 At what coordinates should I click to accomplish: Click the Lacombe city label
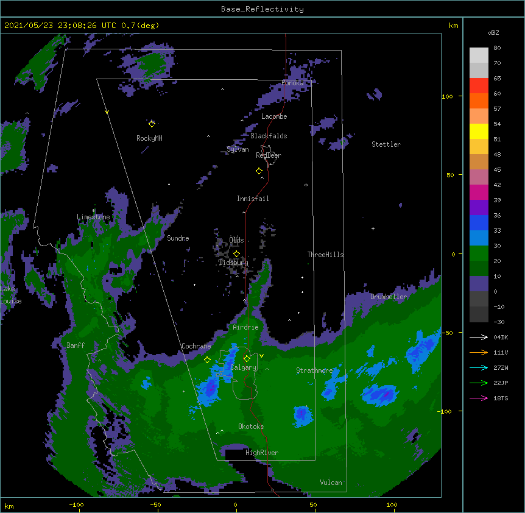click(x=274, y=116)
